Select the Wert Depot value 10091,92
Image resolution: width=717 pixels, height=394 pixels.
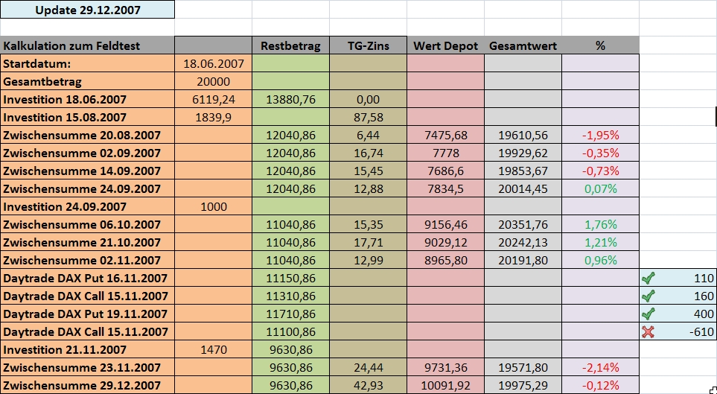445,385
